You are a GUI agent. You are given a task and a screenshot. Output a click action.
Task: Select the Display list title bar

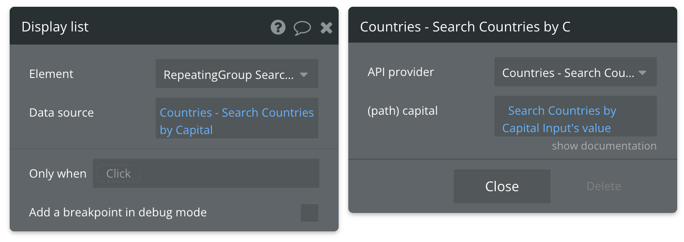(174, 27)
